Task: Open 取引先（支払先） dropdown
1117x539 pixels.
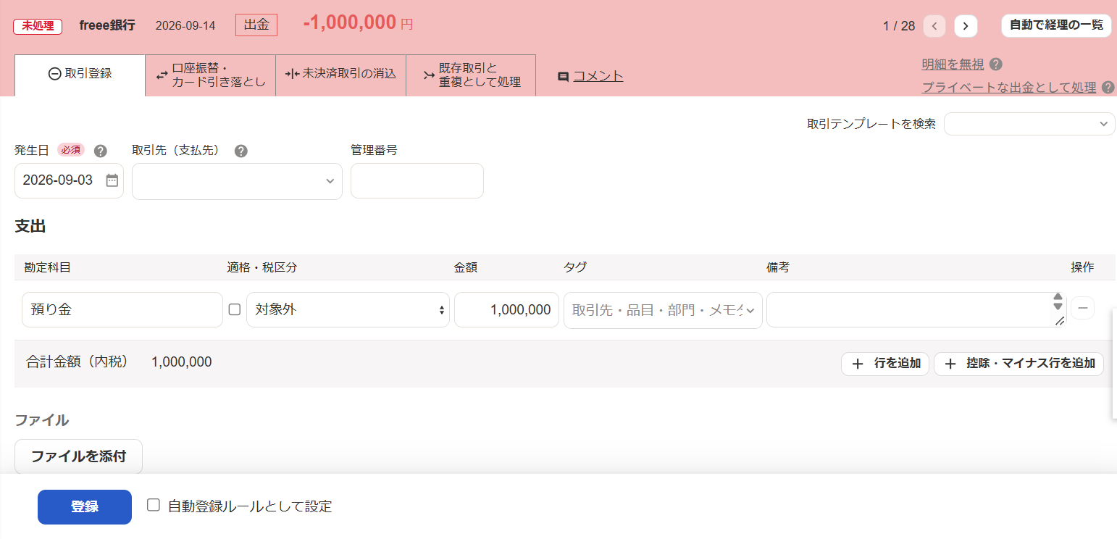Action: pos(237,181)
